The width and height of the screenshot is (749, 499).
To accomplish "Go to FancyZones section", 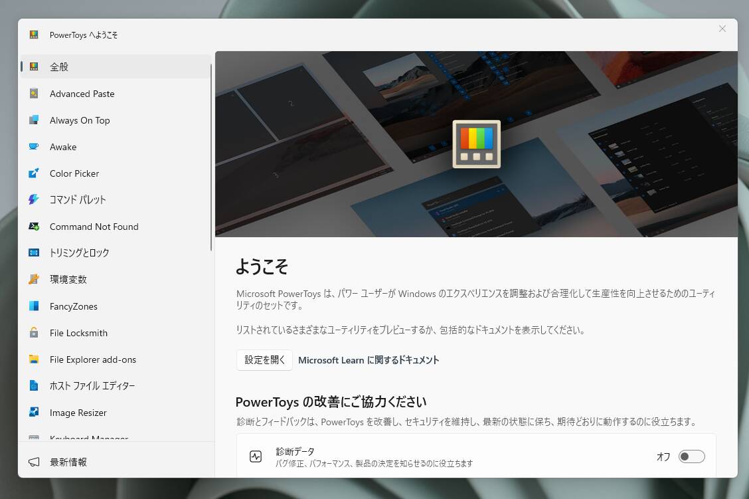I will click(x=116, y=306).
